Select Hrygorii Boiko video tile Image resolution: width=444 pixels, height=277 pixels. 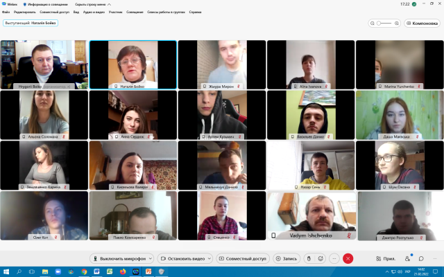coord(44,64)
